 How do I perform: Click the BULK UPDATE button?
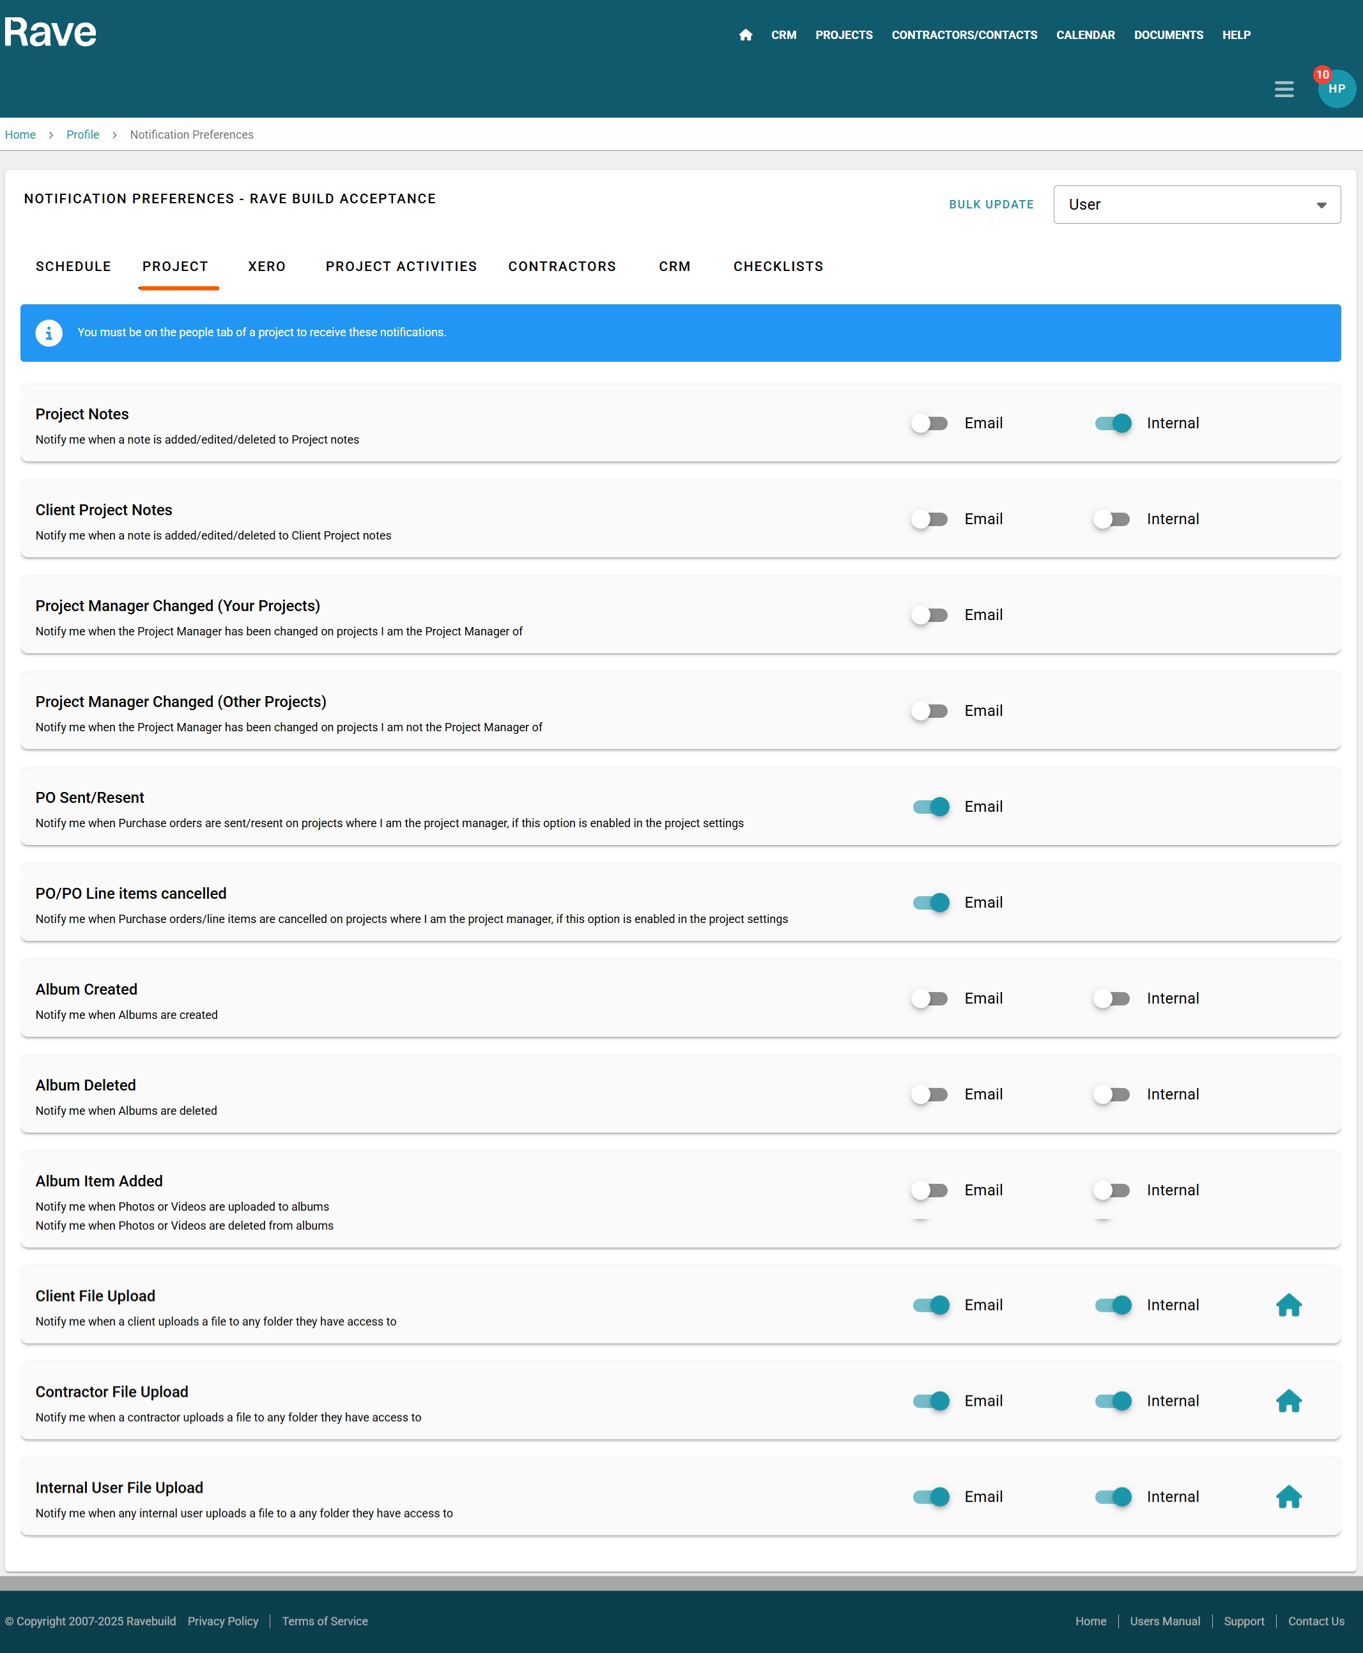pyautogui.click(x=991, y=204)
